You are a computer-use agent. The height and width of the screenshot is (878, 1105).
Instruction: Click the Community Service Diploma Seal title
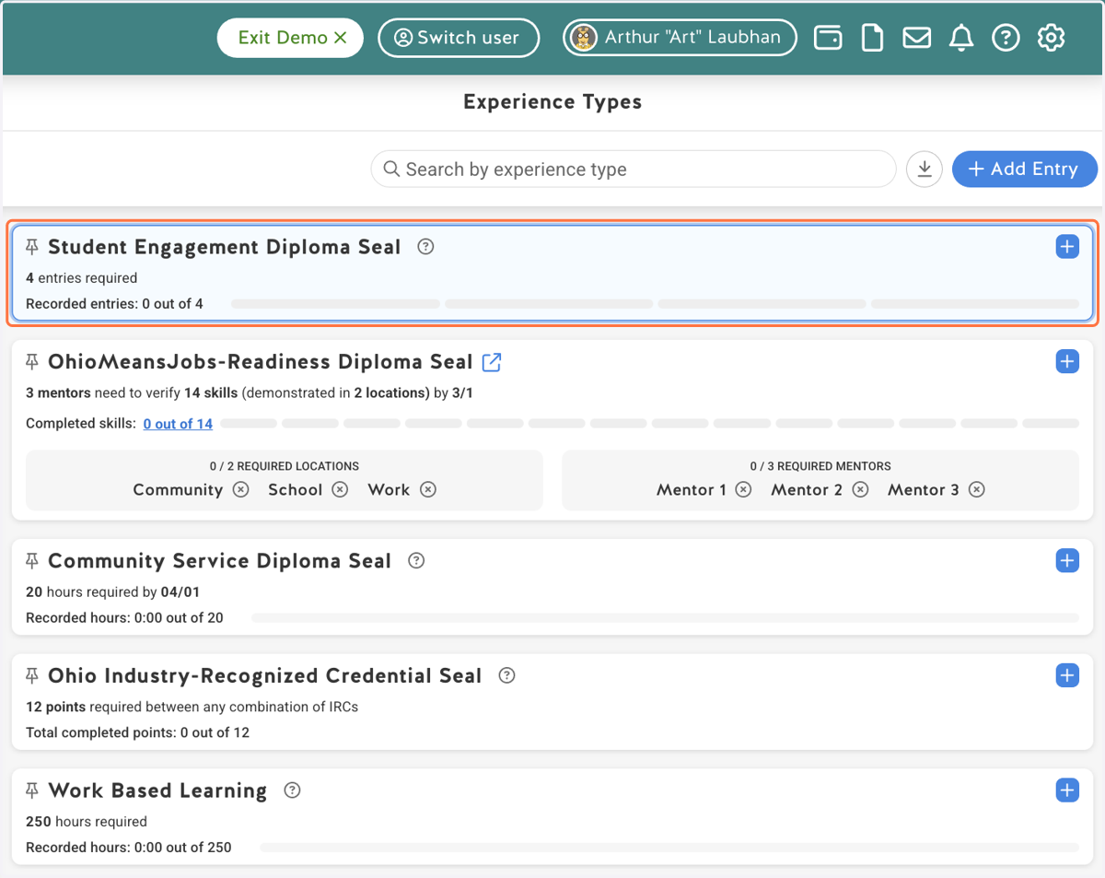pyautogui.click(x=220, y=561)
